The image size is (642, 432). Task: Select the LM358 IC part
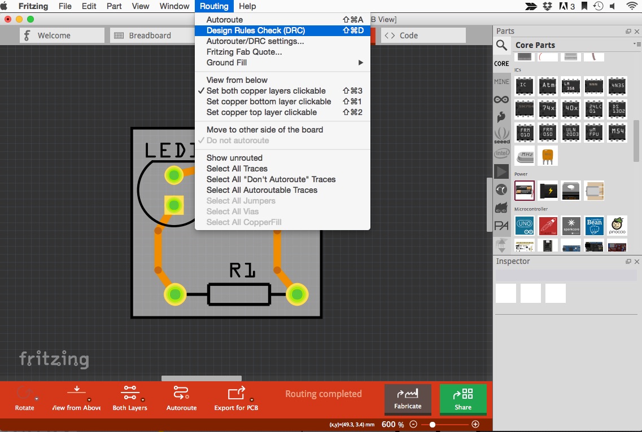click(571, 85)
